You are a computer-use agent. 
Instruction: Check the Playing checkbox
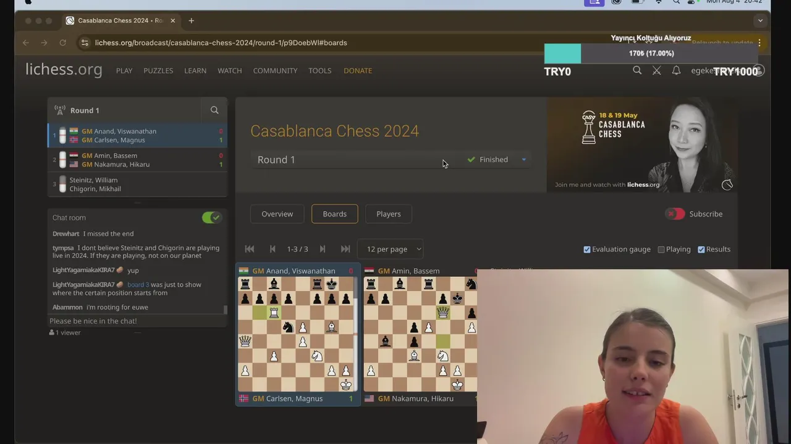[661, 249]
